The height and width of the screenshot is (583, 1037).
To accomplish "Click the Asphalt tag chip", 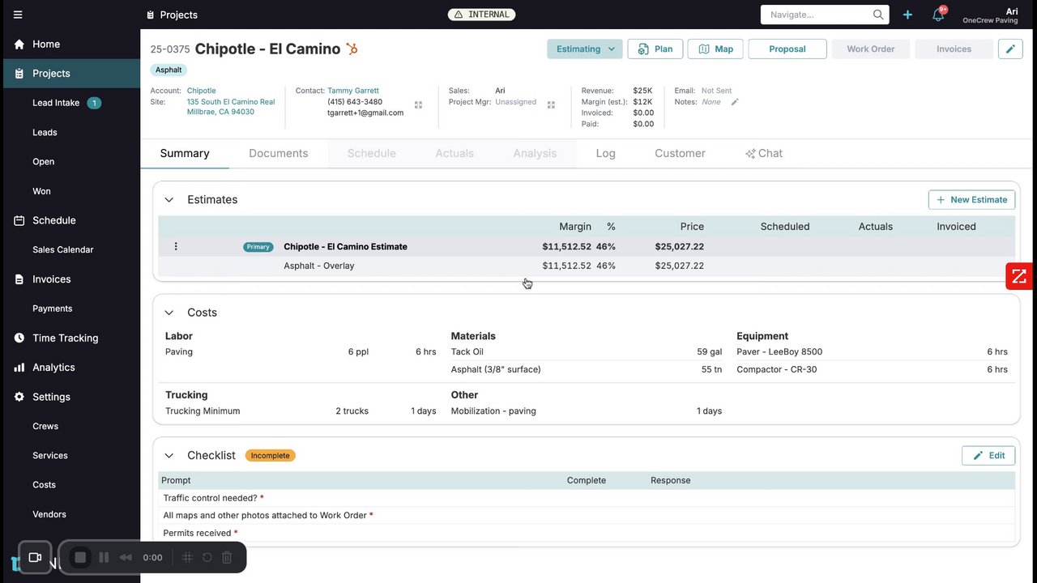I will click(x=169, y=70).
